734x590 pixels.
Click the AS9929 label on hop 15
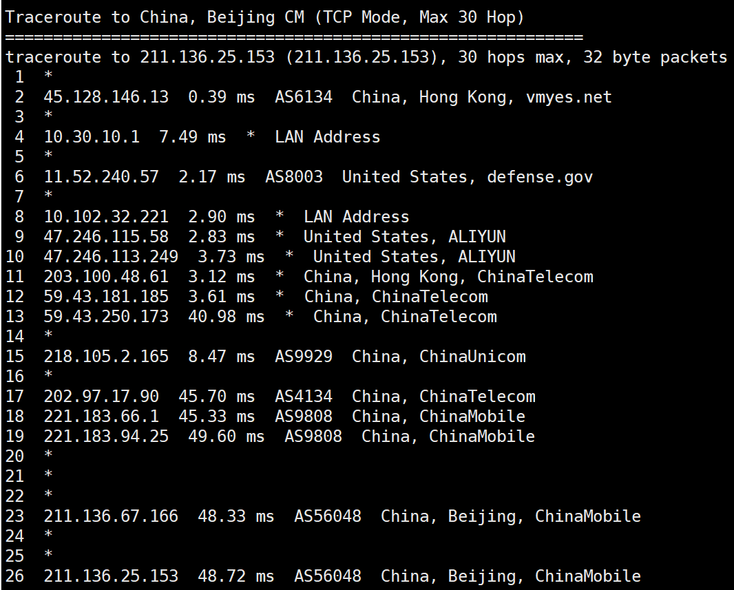pos(304,357)
